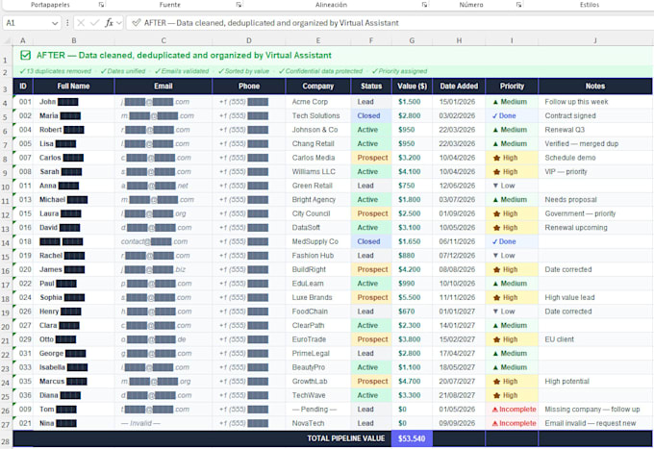Select the PrimeLegal company cell
654x449 pixels.
(317, 354)
